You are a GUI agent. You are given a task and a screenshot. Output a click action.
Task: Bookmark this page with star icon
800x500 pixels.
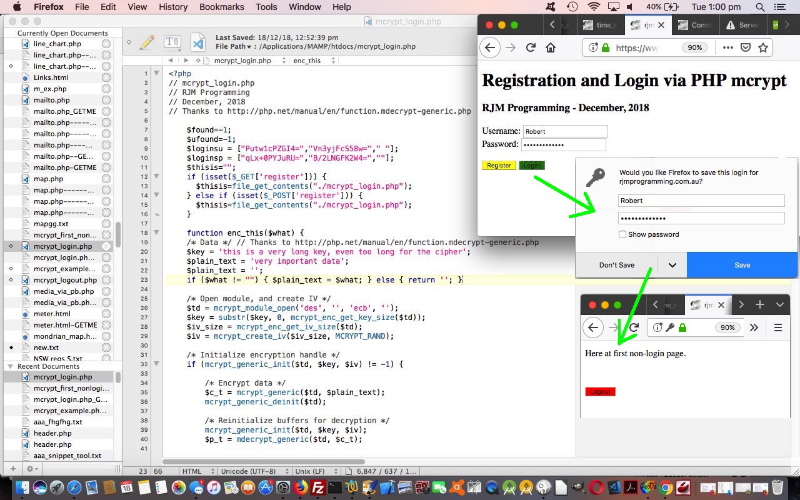(763, 47)
